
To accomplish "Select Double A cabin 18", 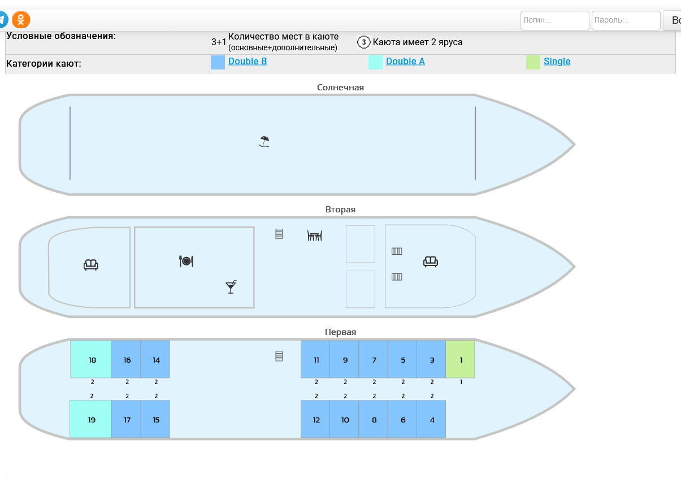I will [x=92, y=360].
